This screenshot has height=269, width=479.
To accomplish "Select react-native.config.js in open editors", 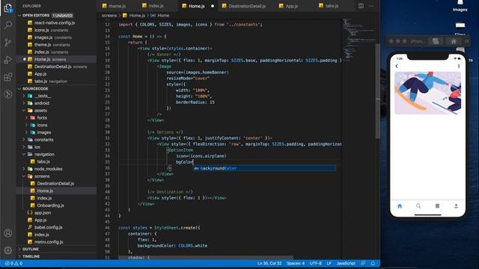I will 55,22.
